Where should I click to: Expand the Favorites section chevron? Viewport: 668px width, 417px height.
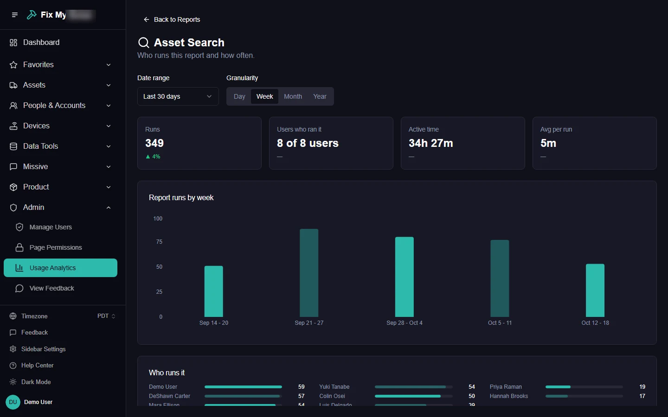point(109,65)
